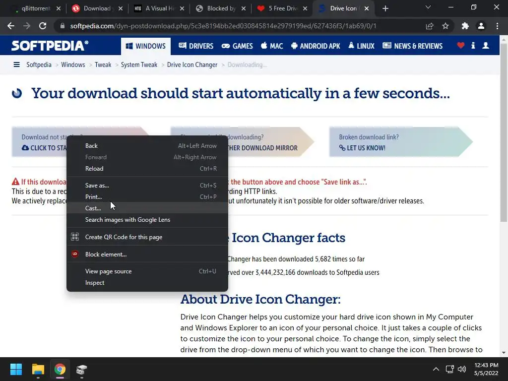
Task: Close the qBittorrent tab
Action: (x=59, y=8)
